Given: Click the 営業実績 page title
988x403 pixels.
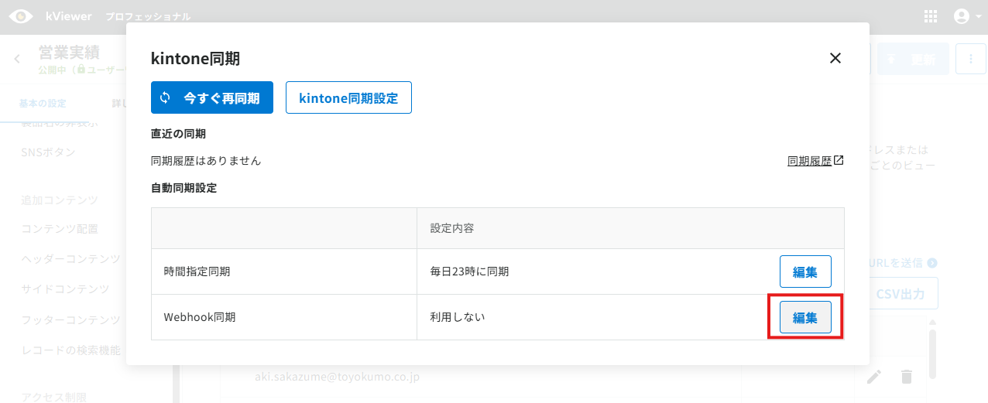Looking at the screenshot, I should (69, 53).
